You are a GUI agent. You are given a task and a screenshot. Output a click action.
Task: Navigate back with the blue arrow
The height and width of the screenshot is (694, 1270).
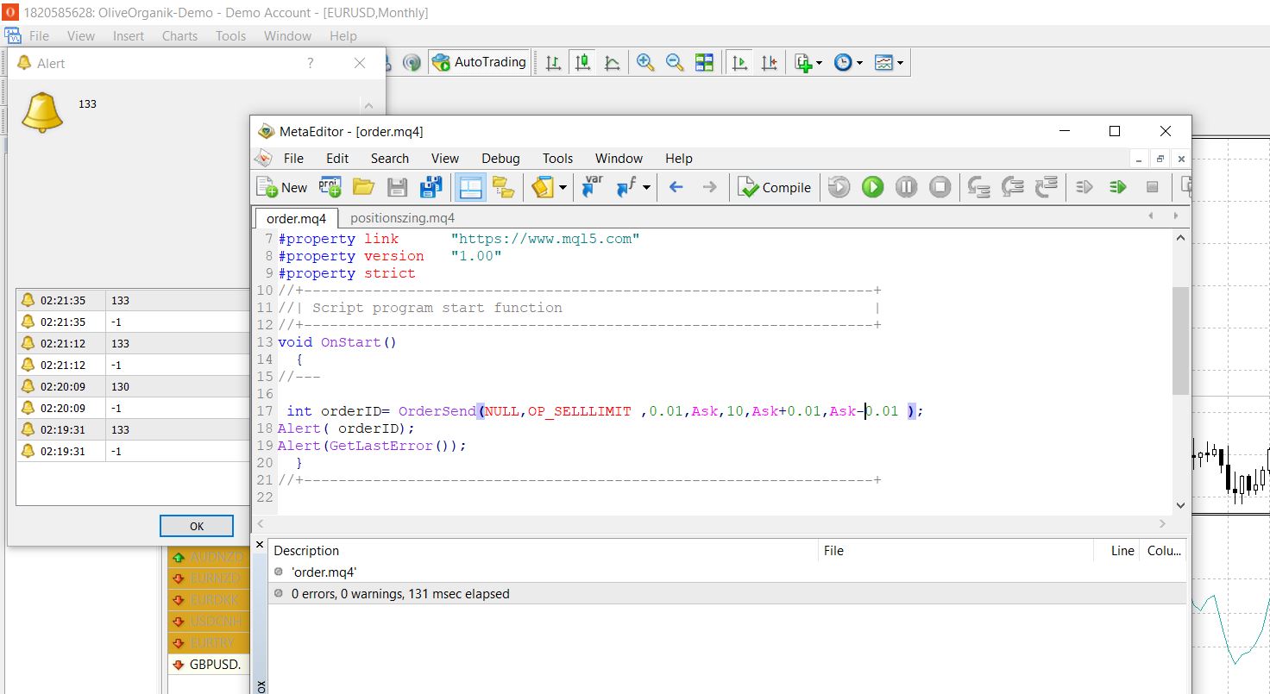(676, 187)
